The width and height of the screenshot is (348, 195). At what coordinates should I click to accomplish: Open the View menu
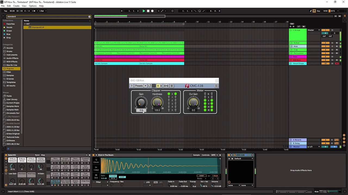(x=24, y=6)
